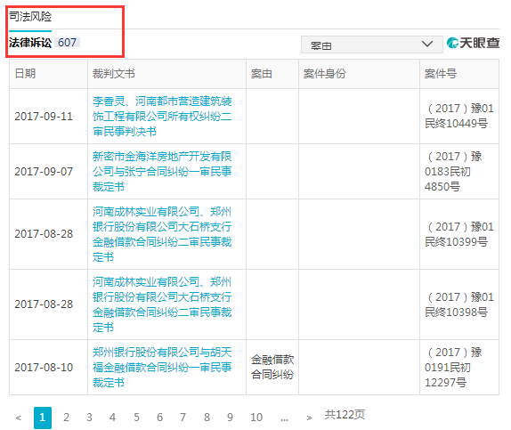
Task: Jump to page 8
Action: (207, 418)
